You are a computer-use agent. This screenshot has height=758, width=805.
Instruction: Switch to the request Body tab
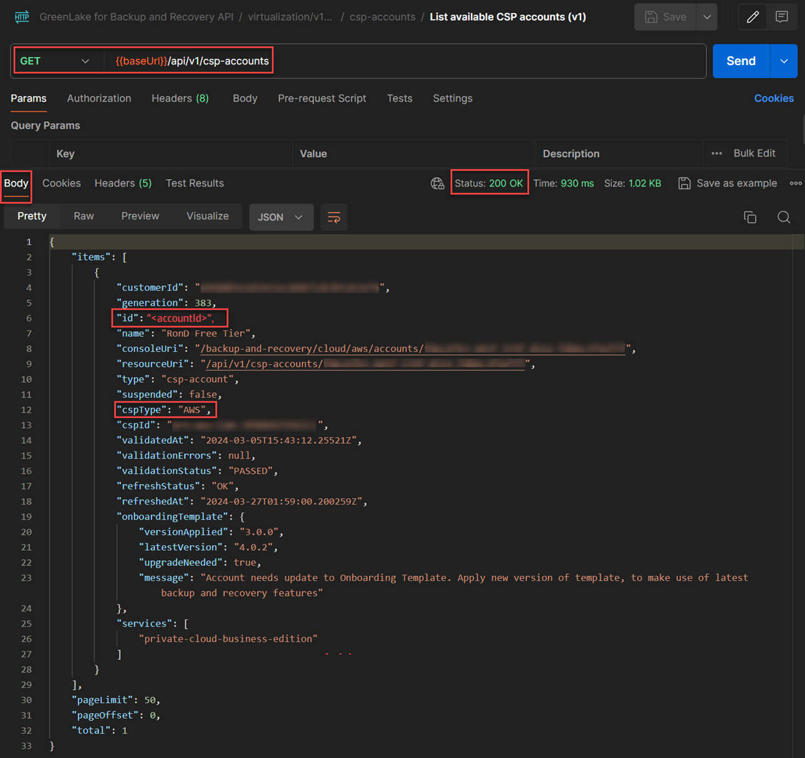[245, 98]
